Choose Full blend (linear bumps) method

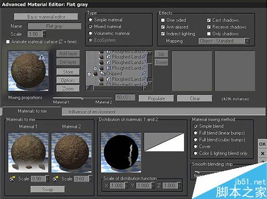tap(196, 133)
